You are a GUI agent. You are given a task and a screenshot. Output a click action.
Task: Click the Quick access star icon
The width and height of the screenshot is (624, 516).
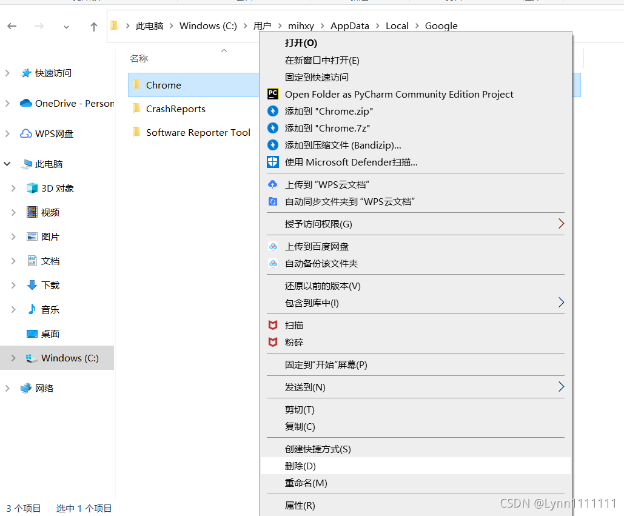tap(26, 73)
